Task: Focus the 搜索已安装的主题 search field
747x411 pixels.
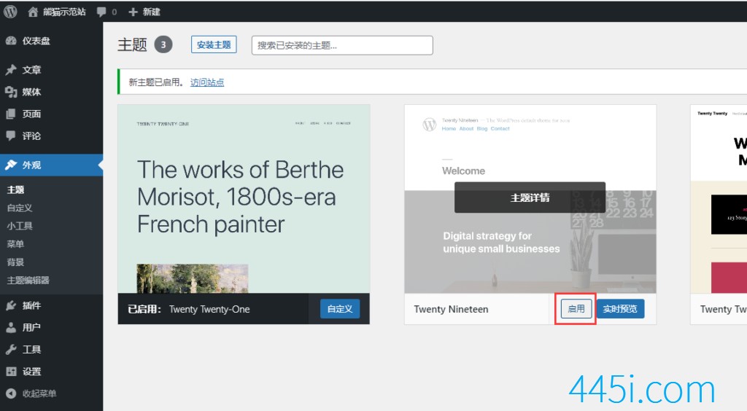Action: (342, 46)
